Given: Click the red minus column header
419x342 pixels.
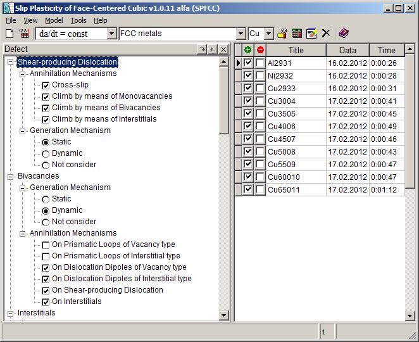Looking at the screenshot, I should click(x=260, y=50).
